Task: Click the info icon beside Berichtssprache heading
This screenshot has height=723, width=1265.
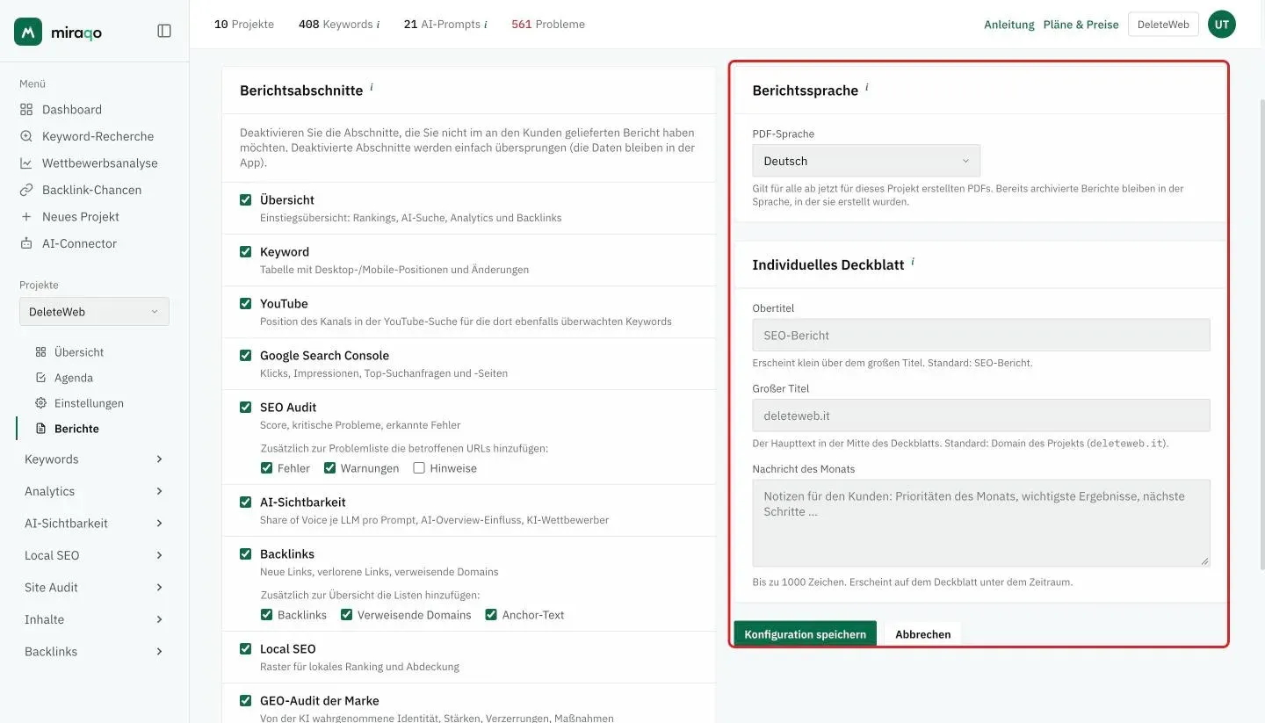Action: 867,88
